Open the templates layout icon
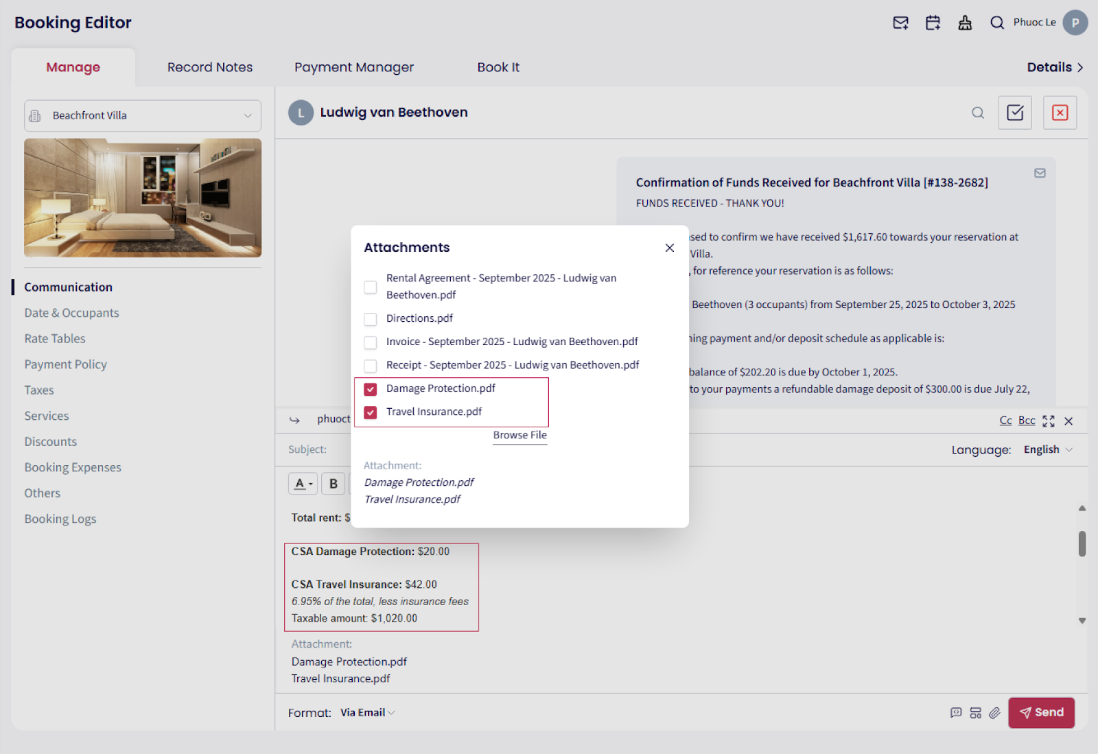Screen dimensions: 1098x754 point(975,713)
